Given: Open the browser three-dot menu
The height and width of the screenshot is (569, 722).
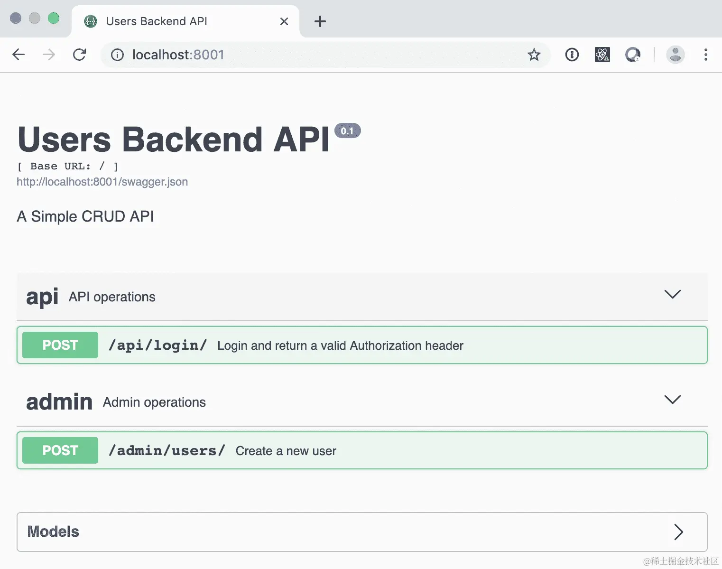Looking at the screenshot, I should tap(705, 55).
